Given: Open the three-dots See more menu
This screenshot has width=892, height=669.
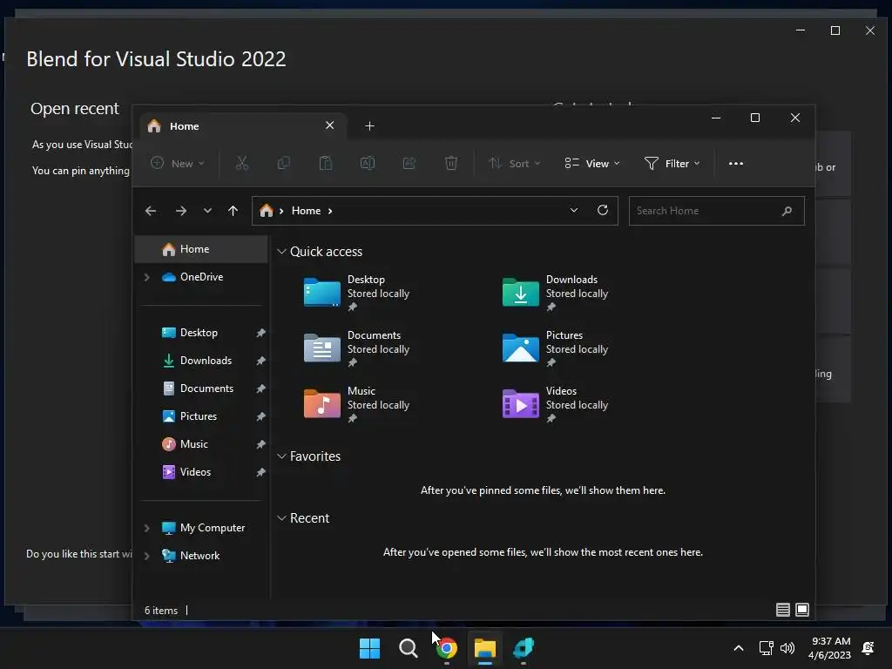Looking at the screenshot, I should [735, 163].
